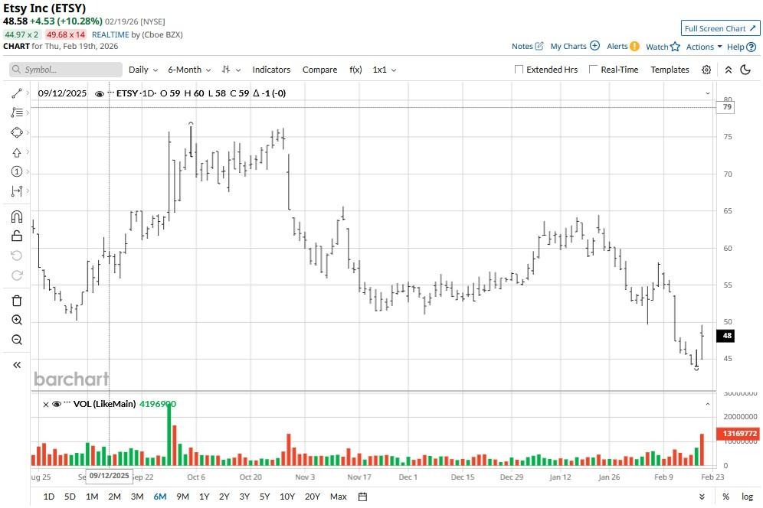Click the current price label 48
763x508 pixels.
pyautogui.click(x=725, y=336)
